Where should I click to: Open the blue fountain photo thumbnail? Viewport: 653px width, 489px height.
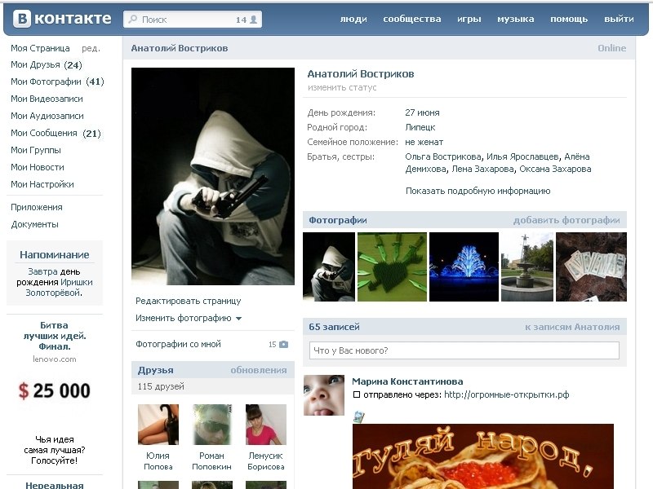pos(464,267)
